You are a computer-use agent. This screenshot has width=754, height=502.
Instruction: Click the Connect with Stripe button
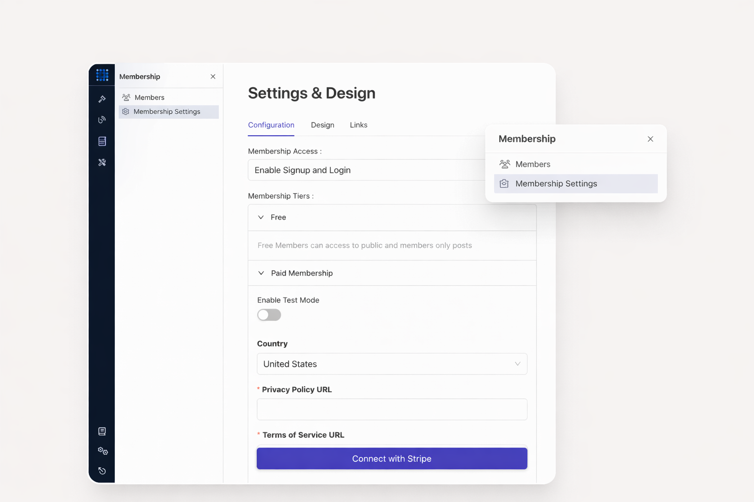pos(392,458)
